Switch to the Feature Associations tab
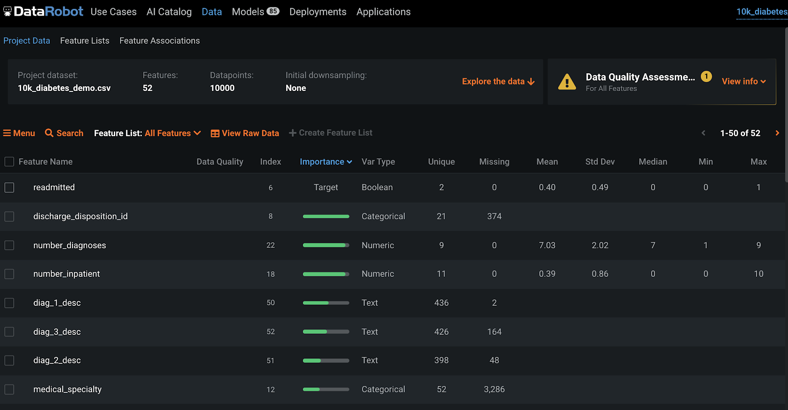The image size is (788, 410). [160, 41]
